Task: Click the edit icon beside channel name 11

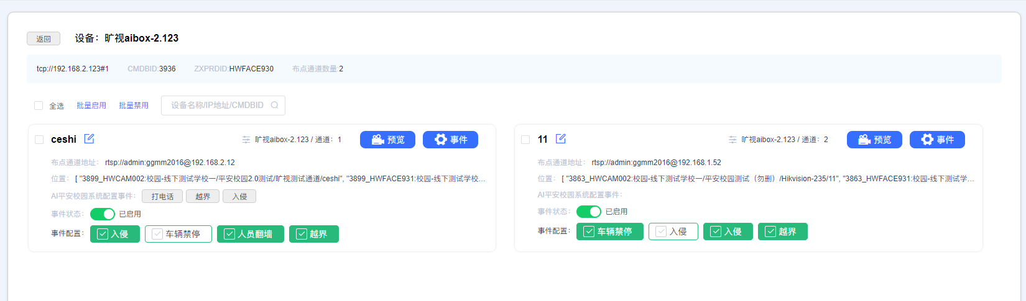Action: coord(561,139)
